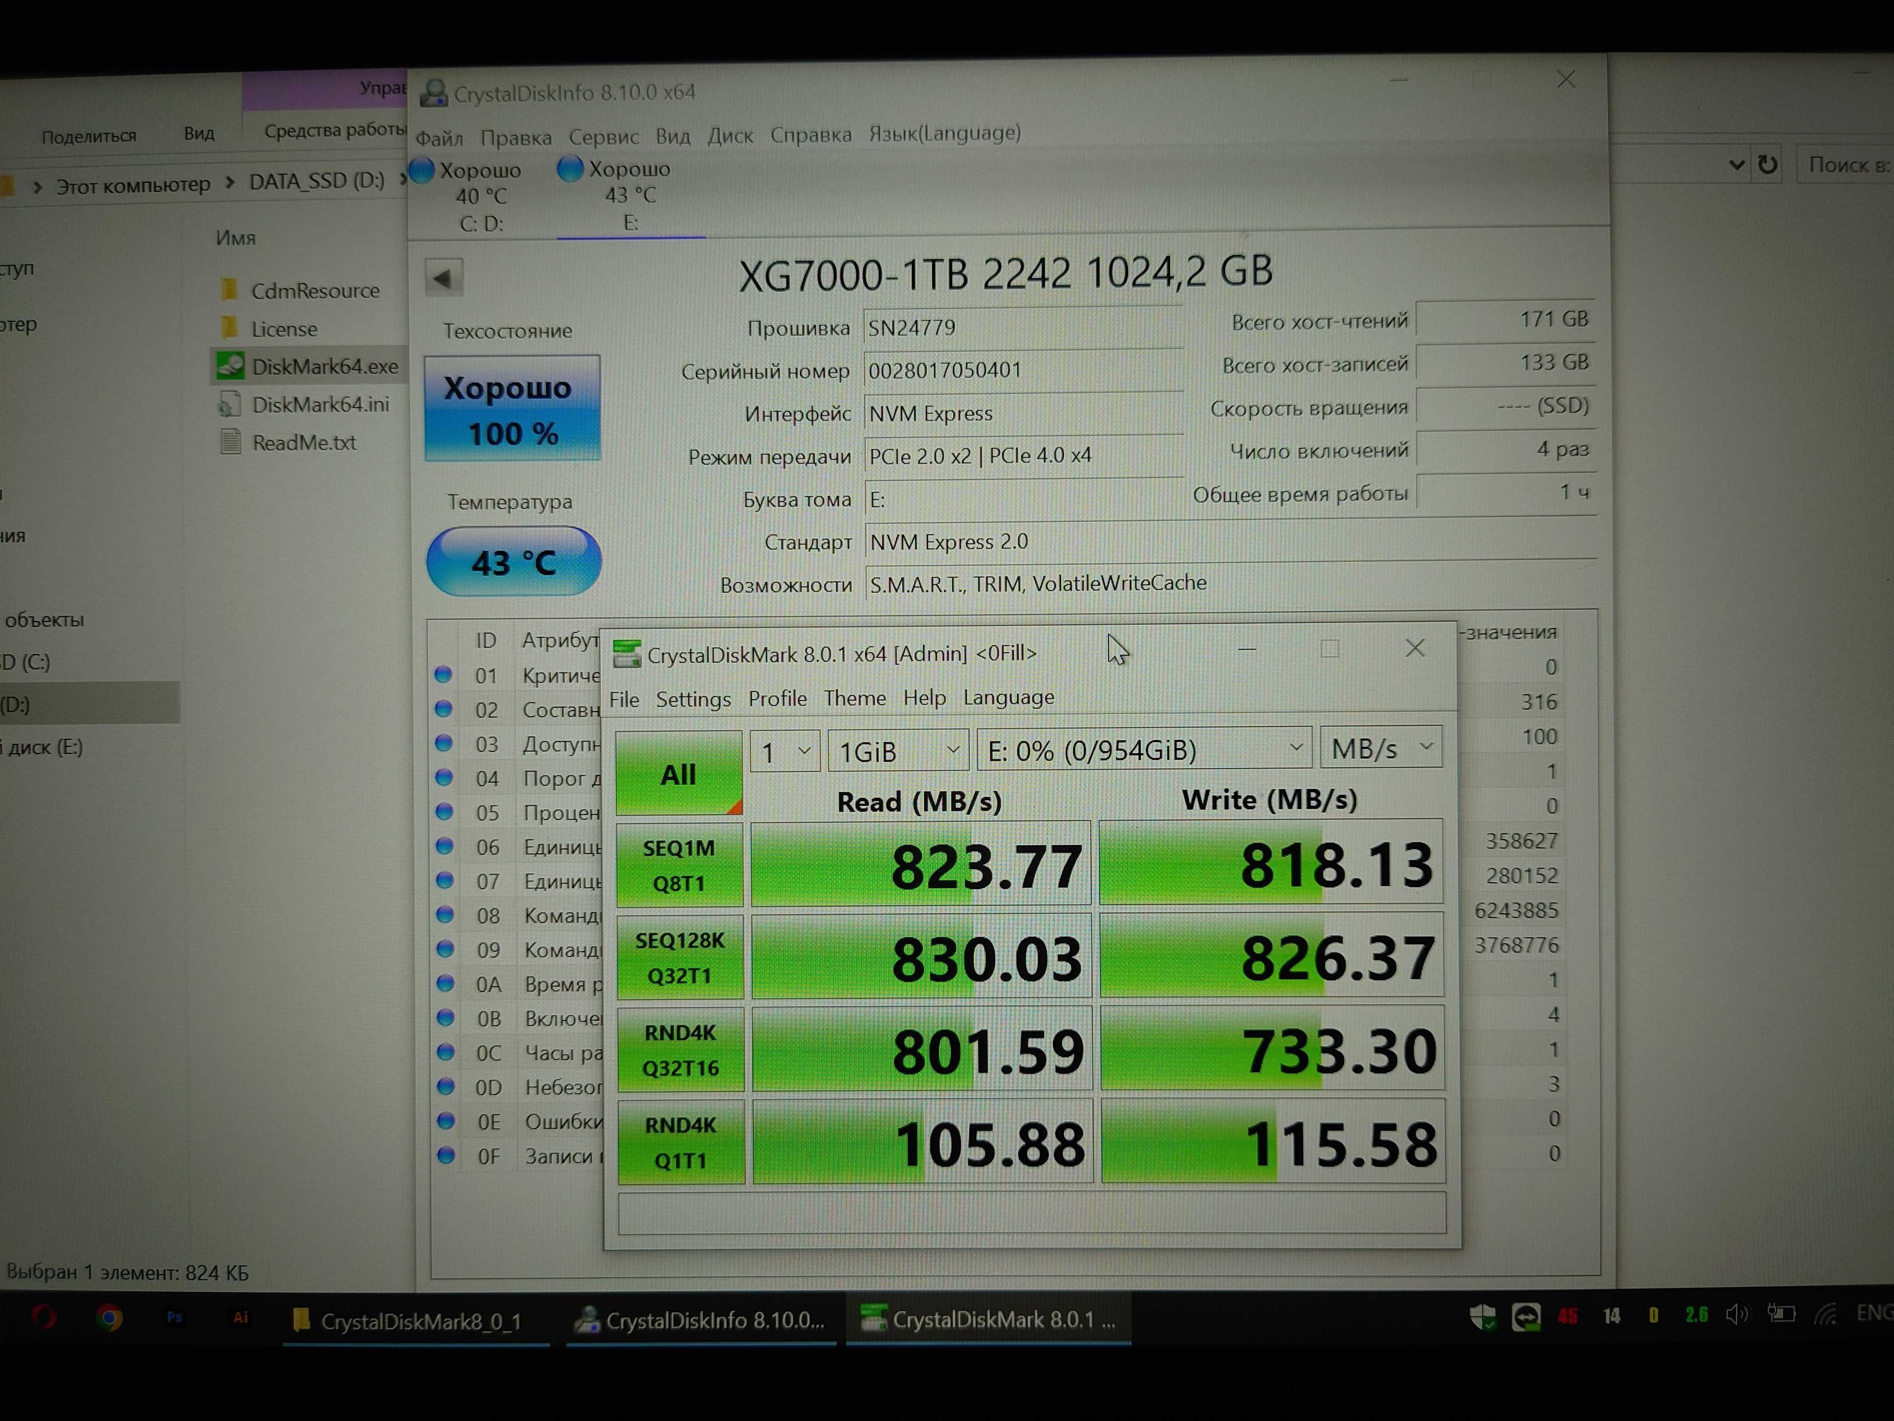Image resolution: width=1894 pixels, height=1421 pixels.
Task: Start the RND4K Q32T16 test
Action: (x=681, y=1050)
